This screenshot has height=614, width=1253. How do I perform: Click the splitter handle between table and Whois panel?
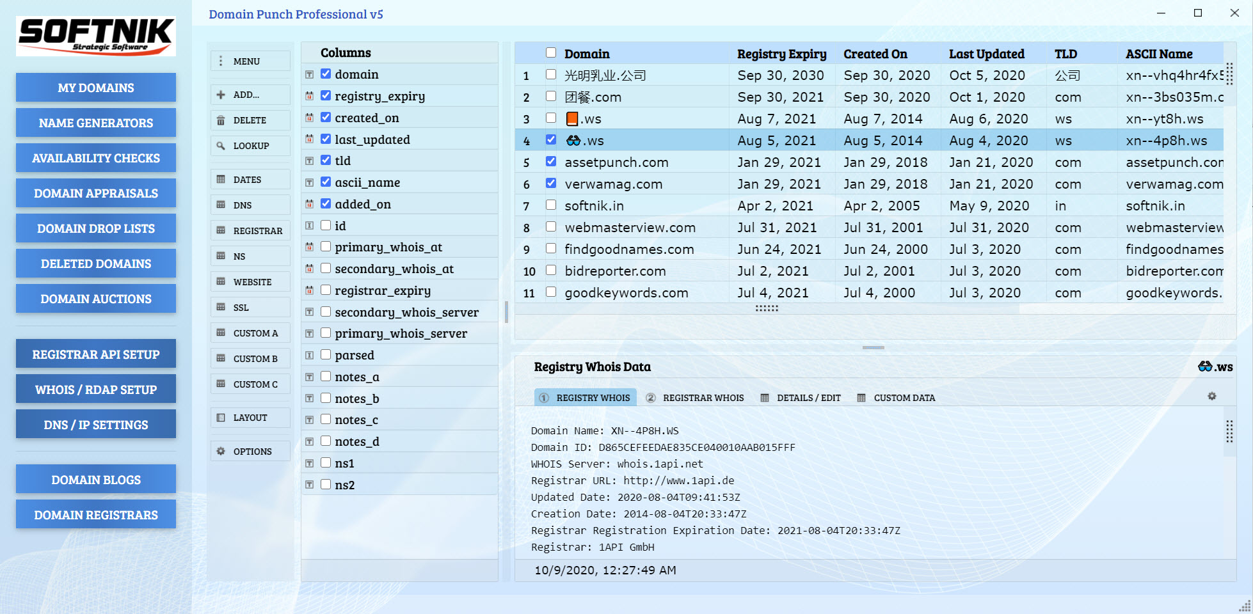[874, 347]
